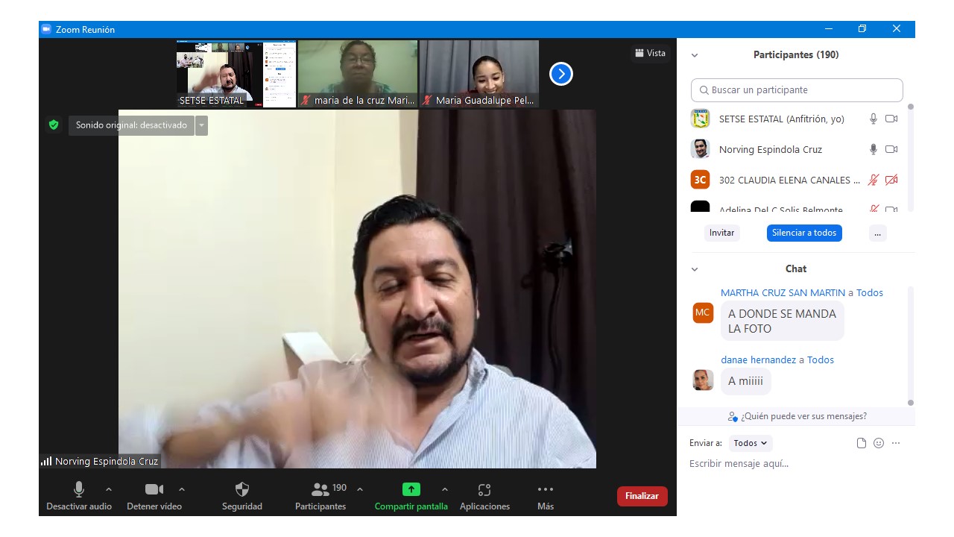
Task: Click the chat panel scrollbar
Action: click(910, 345)
